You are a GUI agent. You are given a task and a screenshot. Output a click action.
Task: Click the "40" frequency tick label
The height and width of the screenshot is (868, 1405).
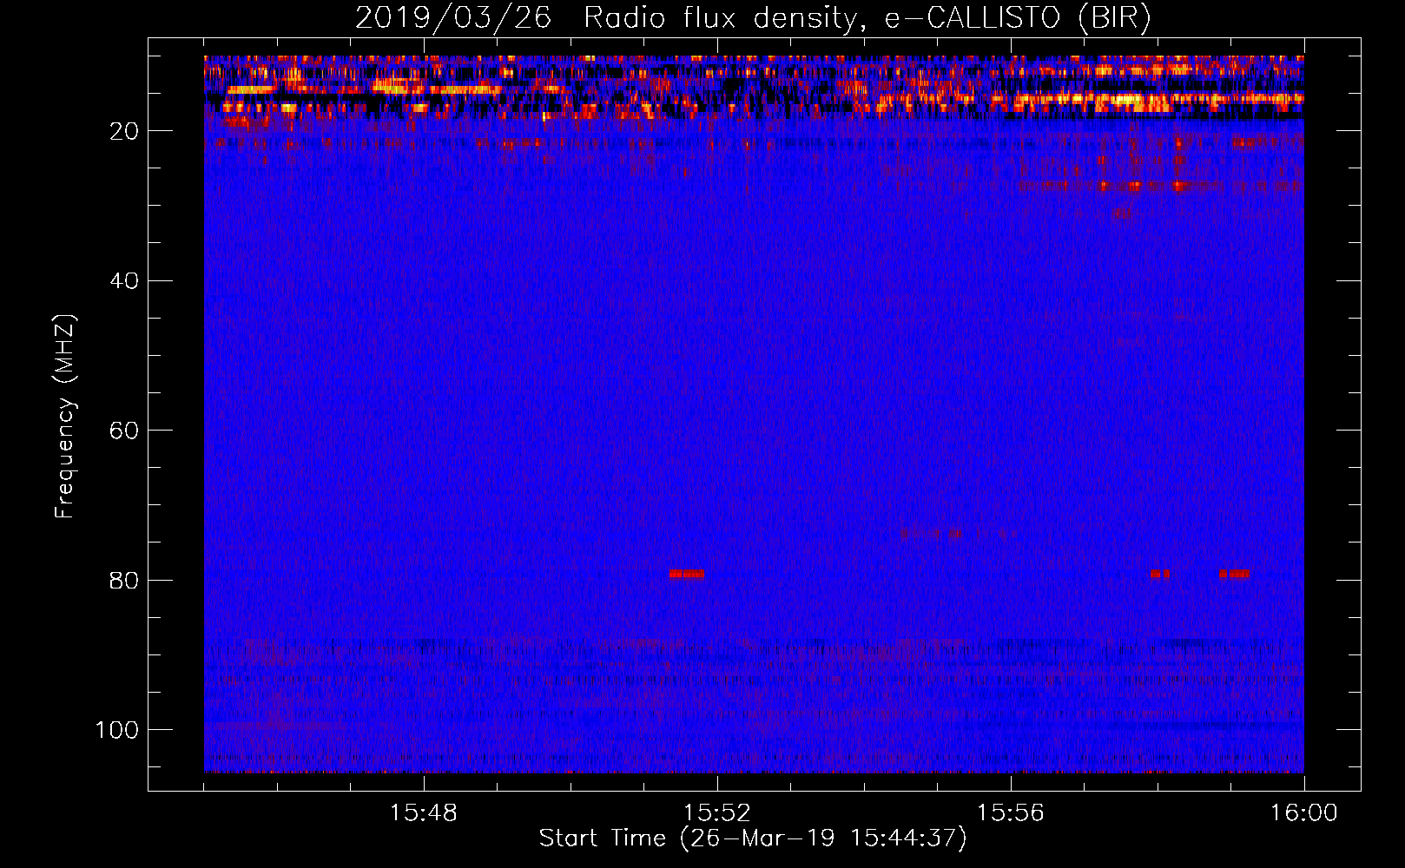125,281
